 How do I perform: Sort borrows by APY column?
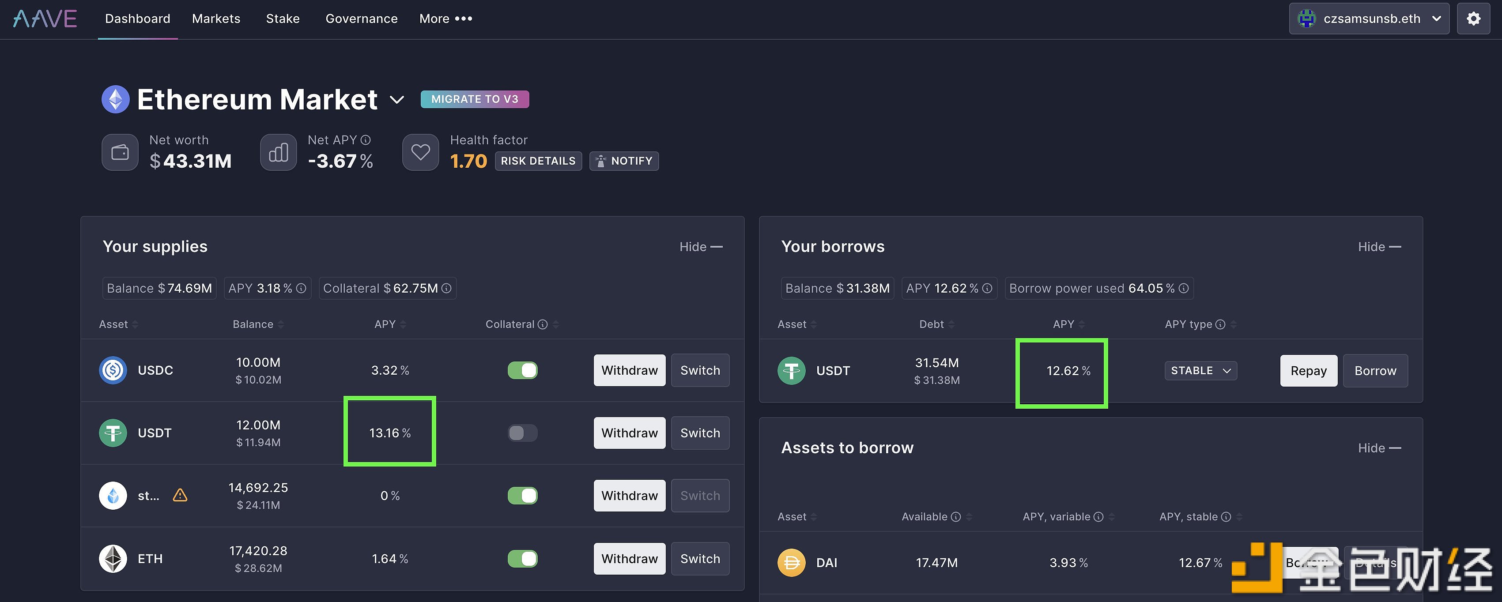(1069, 324)
